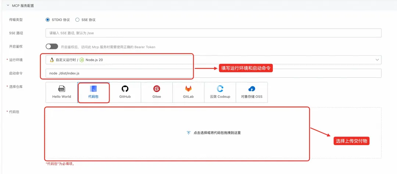Enable the 开启鉴权 toggle switch
397x174 pixels.
point(52,47)
